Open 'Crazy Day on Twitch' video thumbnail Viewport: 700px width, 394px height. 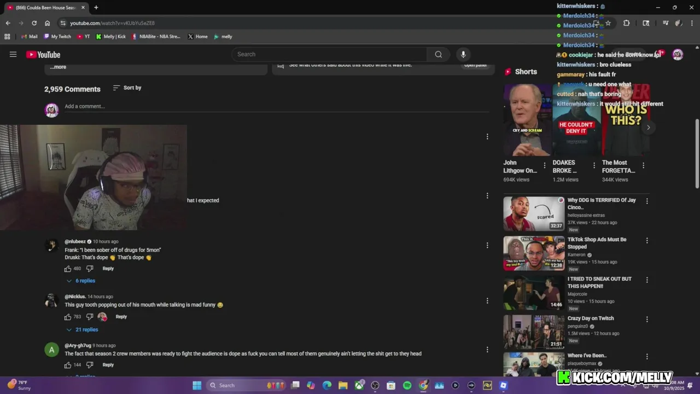tap(534, 332)
